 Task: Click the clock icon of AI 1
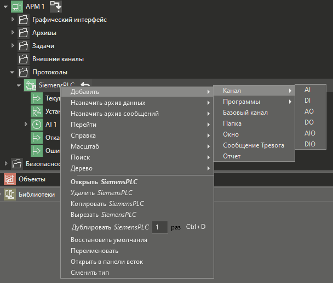[37, 125]
